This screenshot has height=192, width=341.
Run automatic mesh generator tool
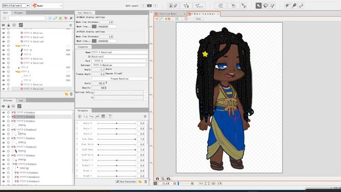199,6
